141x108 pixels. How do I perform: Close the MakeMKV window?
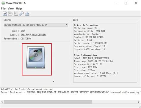(136, 3)
